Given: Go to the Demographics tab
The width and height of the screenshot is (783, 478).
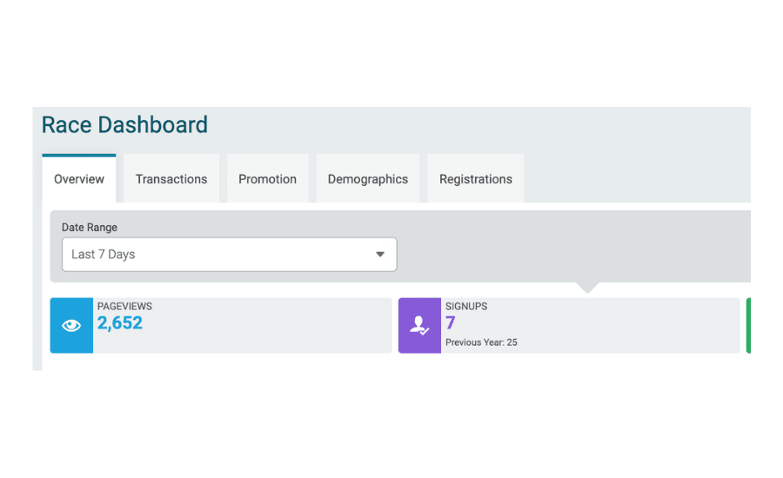Looking at the screenshot, I should pos(367,179).
